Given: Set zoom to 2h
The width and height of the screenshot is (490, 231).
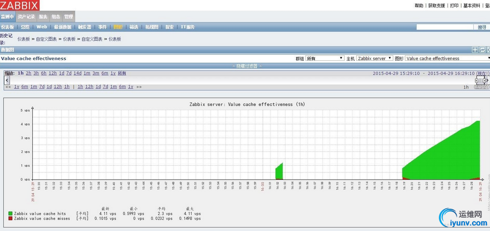Looking at the screenshot, I should pyautogui.click(x=28, y=73).
